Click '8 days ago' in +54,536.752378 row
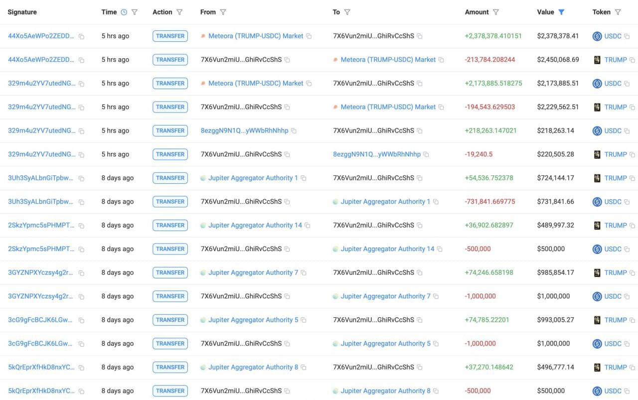Screen dimensions: 638x400 [118, 178]
